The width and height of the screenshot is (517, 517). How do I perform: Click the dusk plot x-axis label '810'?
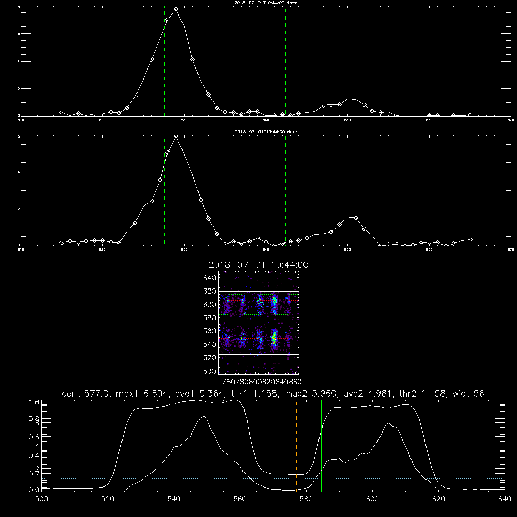click(21, 250)
